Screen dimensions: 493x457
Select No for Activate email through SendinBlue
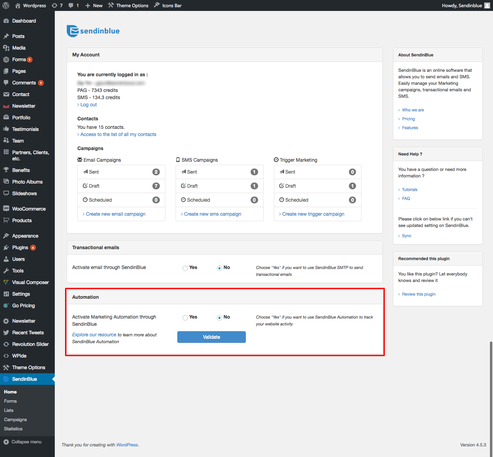(219, 268)
